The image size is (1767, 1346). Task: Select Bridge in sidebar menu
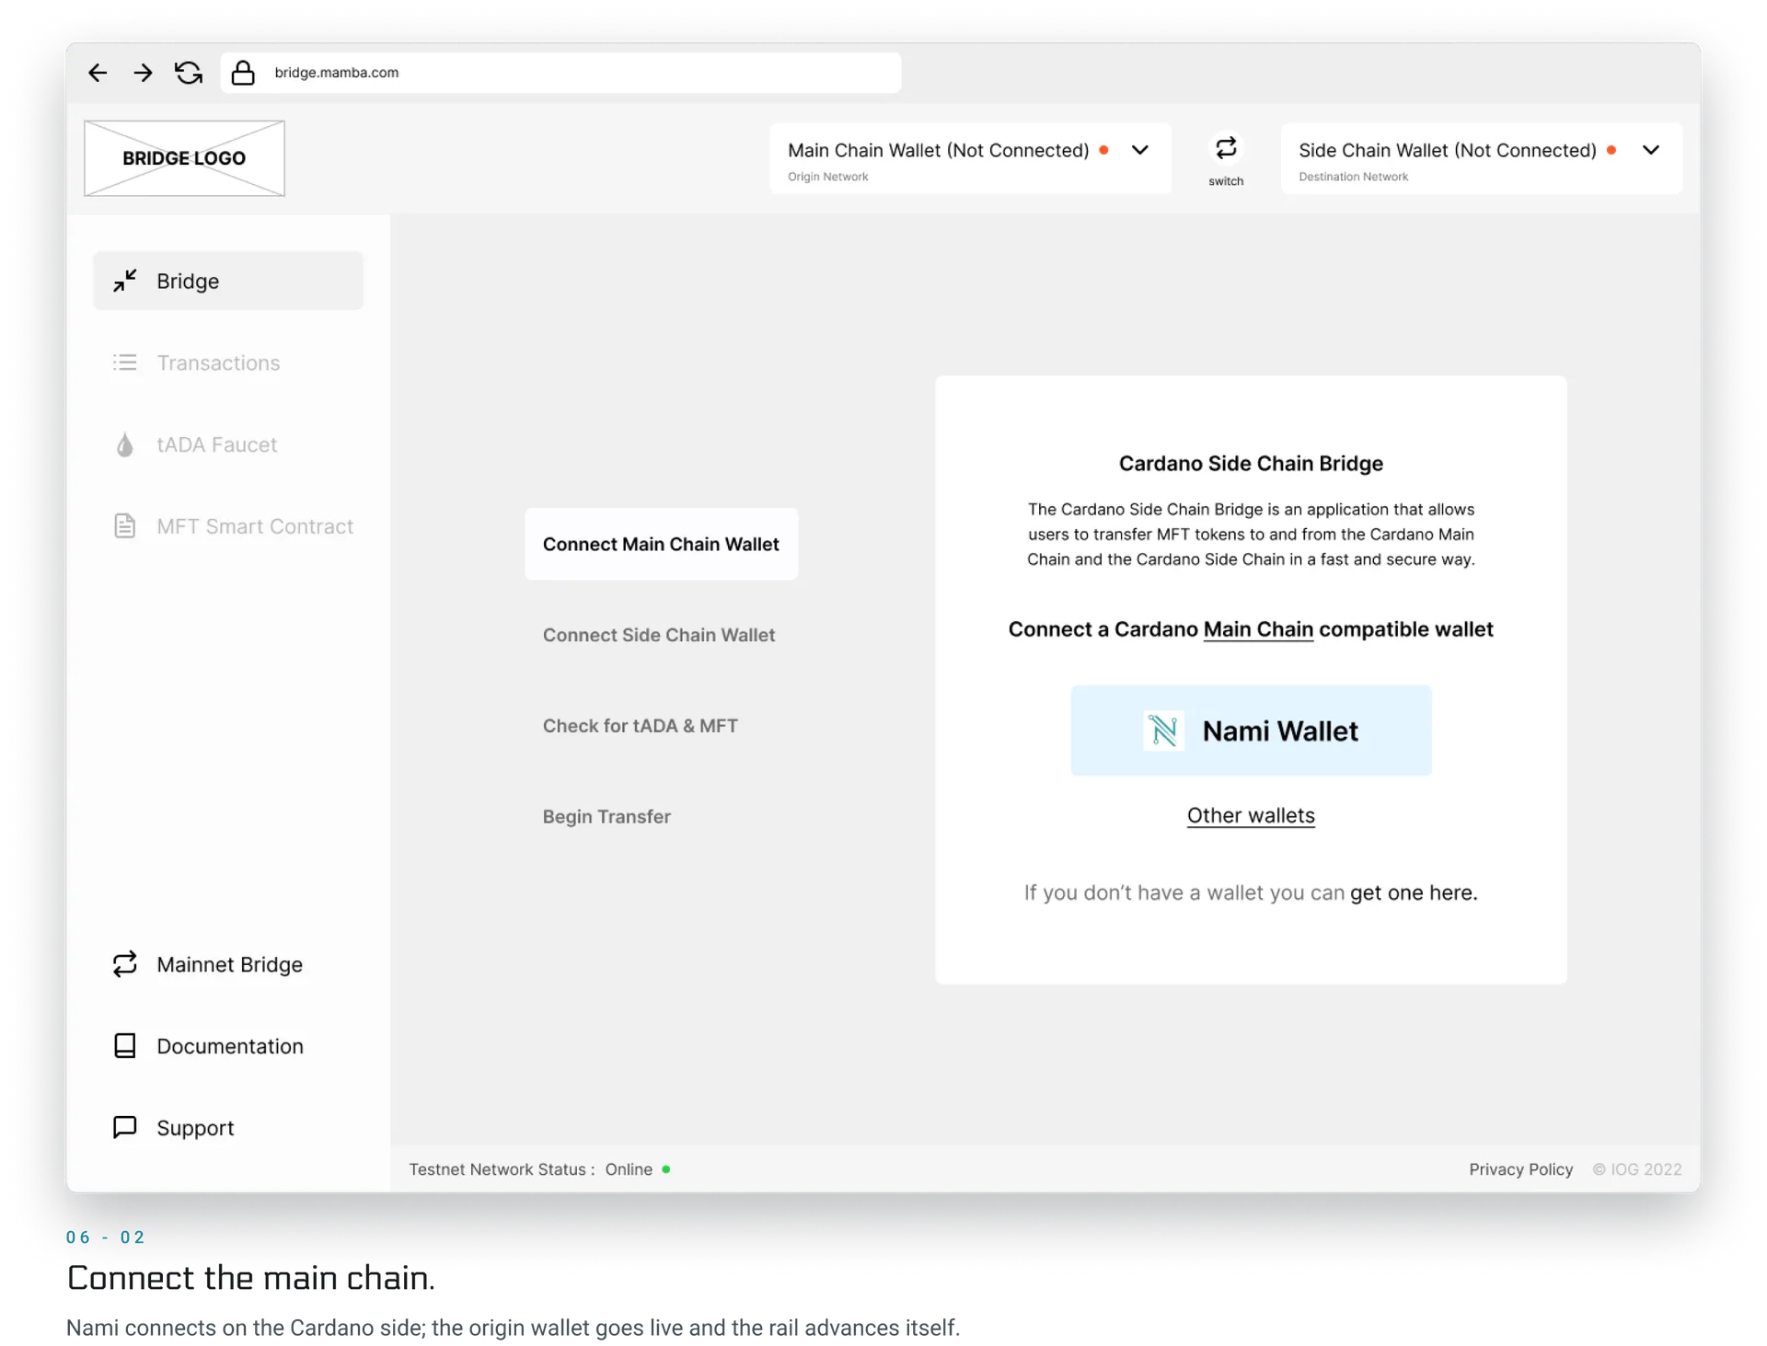228,281
